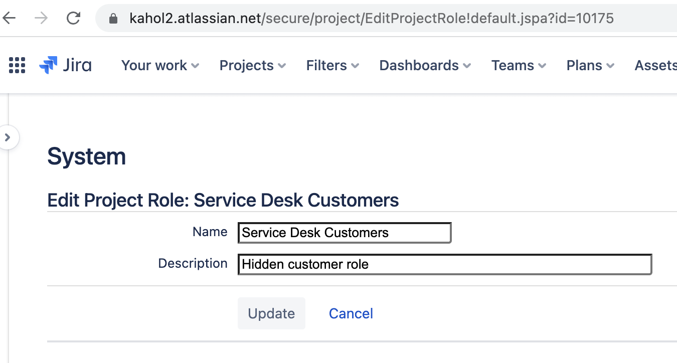Click inside the Name text field
The width and height of the screenshot is (677, 363).
(345, 233)
